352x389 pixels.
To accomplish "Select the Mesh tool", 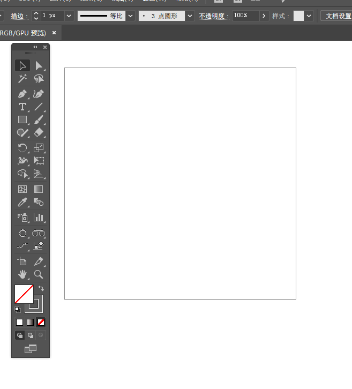I will click(23, 189).
